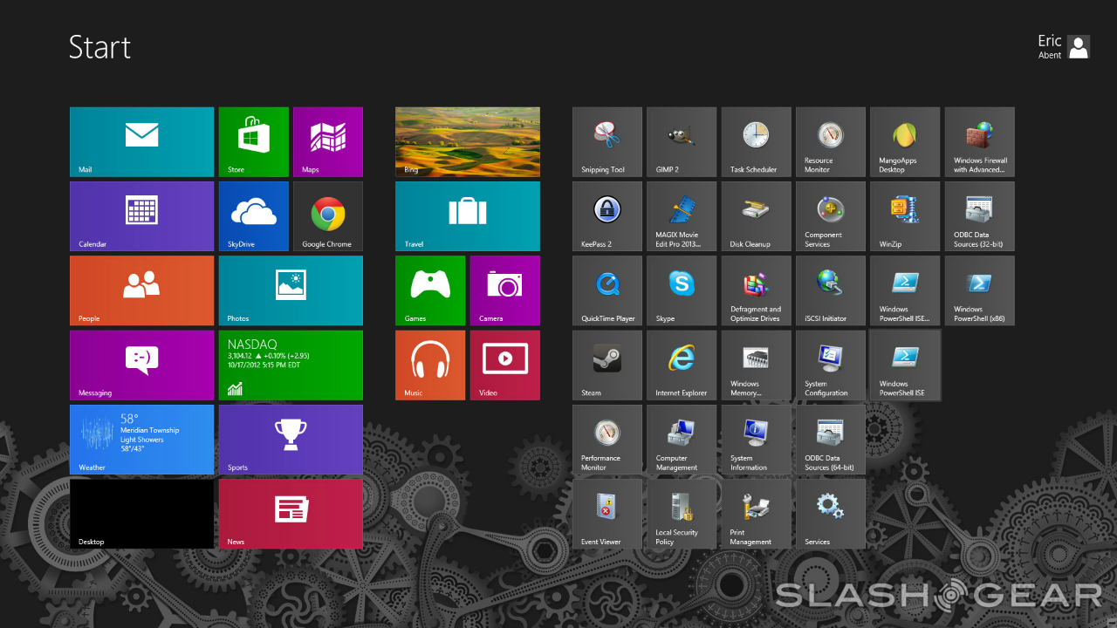Open Event Viewer
This screenshot has height=628, width=1117.
pyautogui.click(x=607, y=514)
